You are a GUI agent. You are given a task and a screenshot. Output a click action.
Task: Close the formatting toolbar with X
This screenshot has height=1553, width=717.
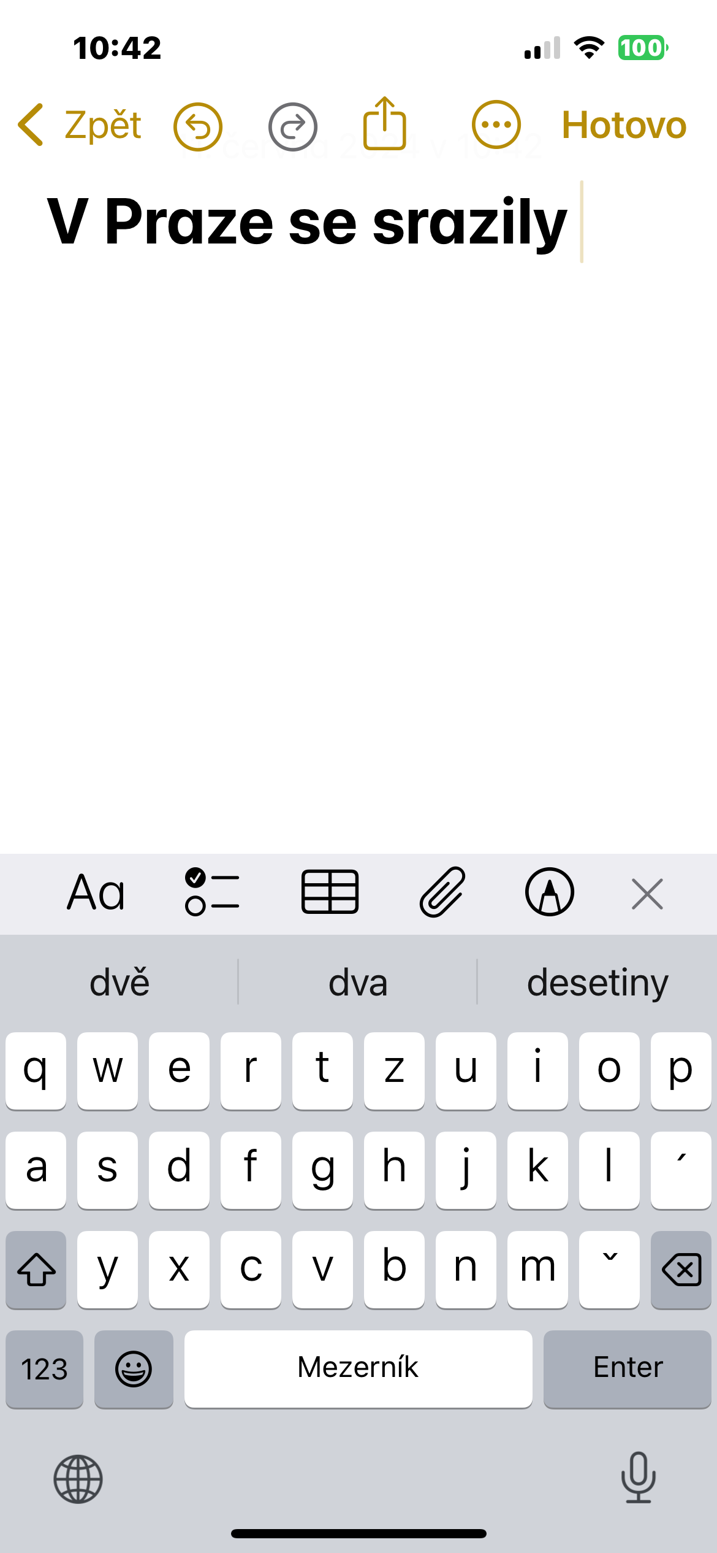647,894
